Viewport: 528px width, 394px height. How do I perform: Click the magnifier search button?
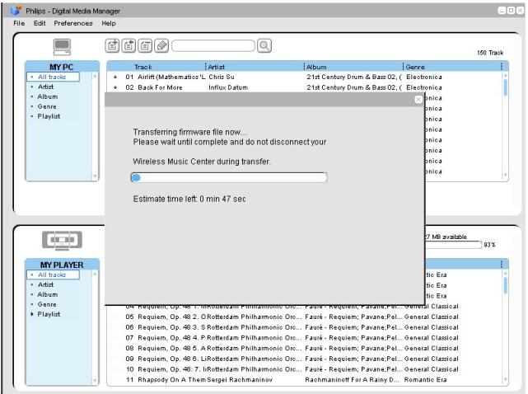pyautogui.click(x=264, y=45)
